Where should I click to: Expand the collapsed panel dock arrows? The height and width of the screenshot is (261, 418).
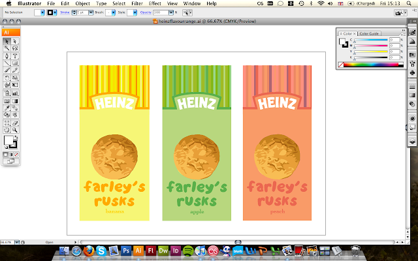click(415, 21)
